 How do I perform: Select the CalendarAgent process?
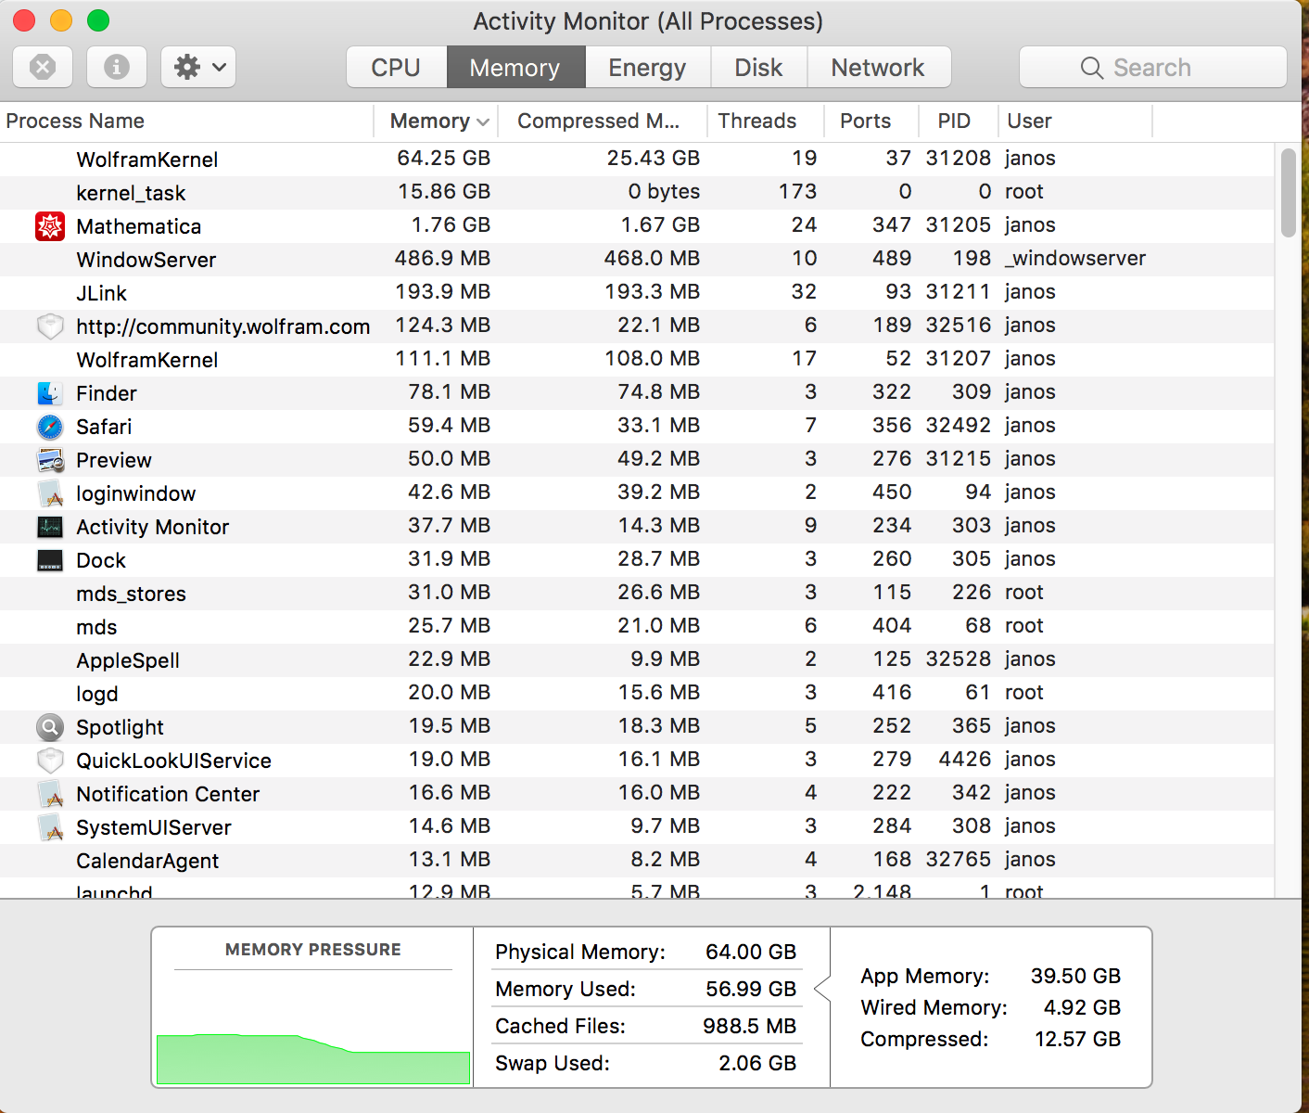point(637,860)
